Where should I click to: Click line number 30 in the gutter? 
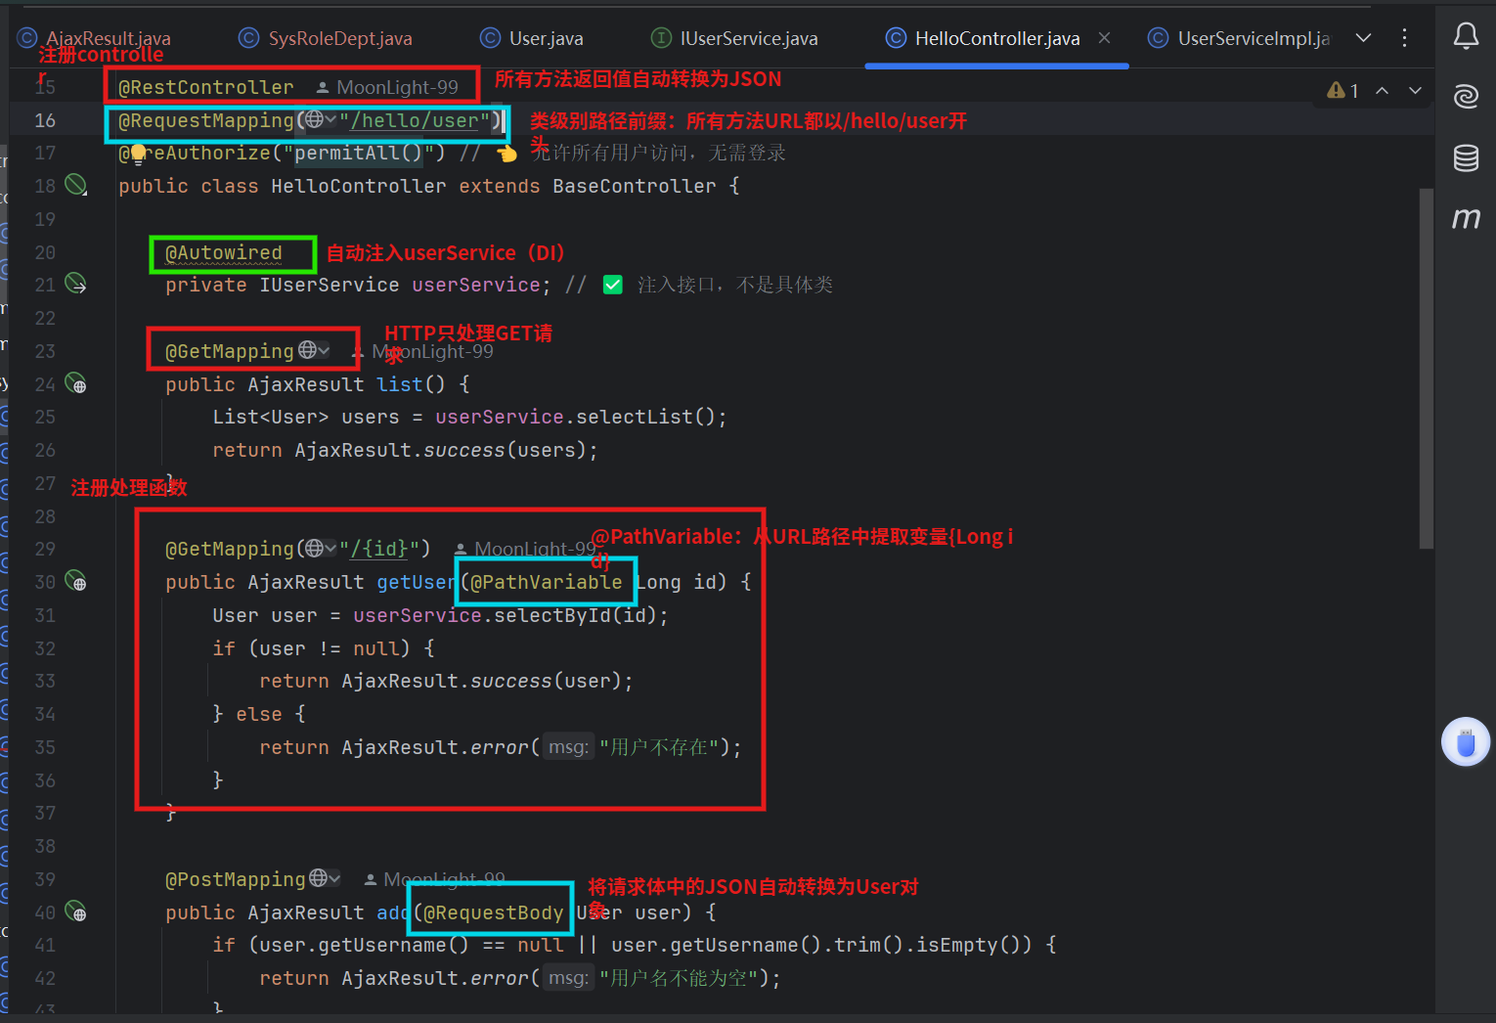point(45,581)
